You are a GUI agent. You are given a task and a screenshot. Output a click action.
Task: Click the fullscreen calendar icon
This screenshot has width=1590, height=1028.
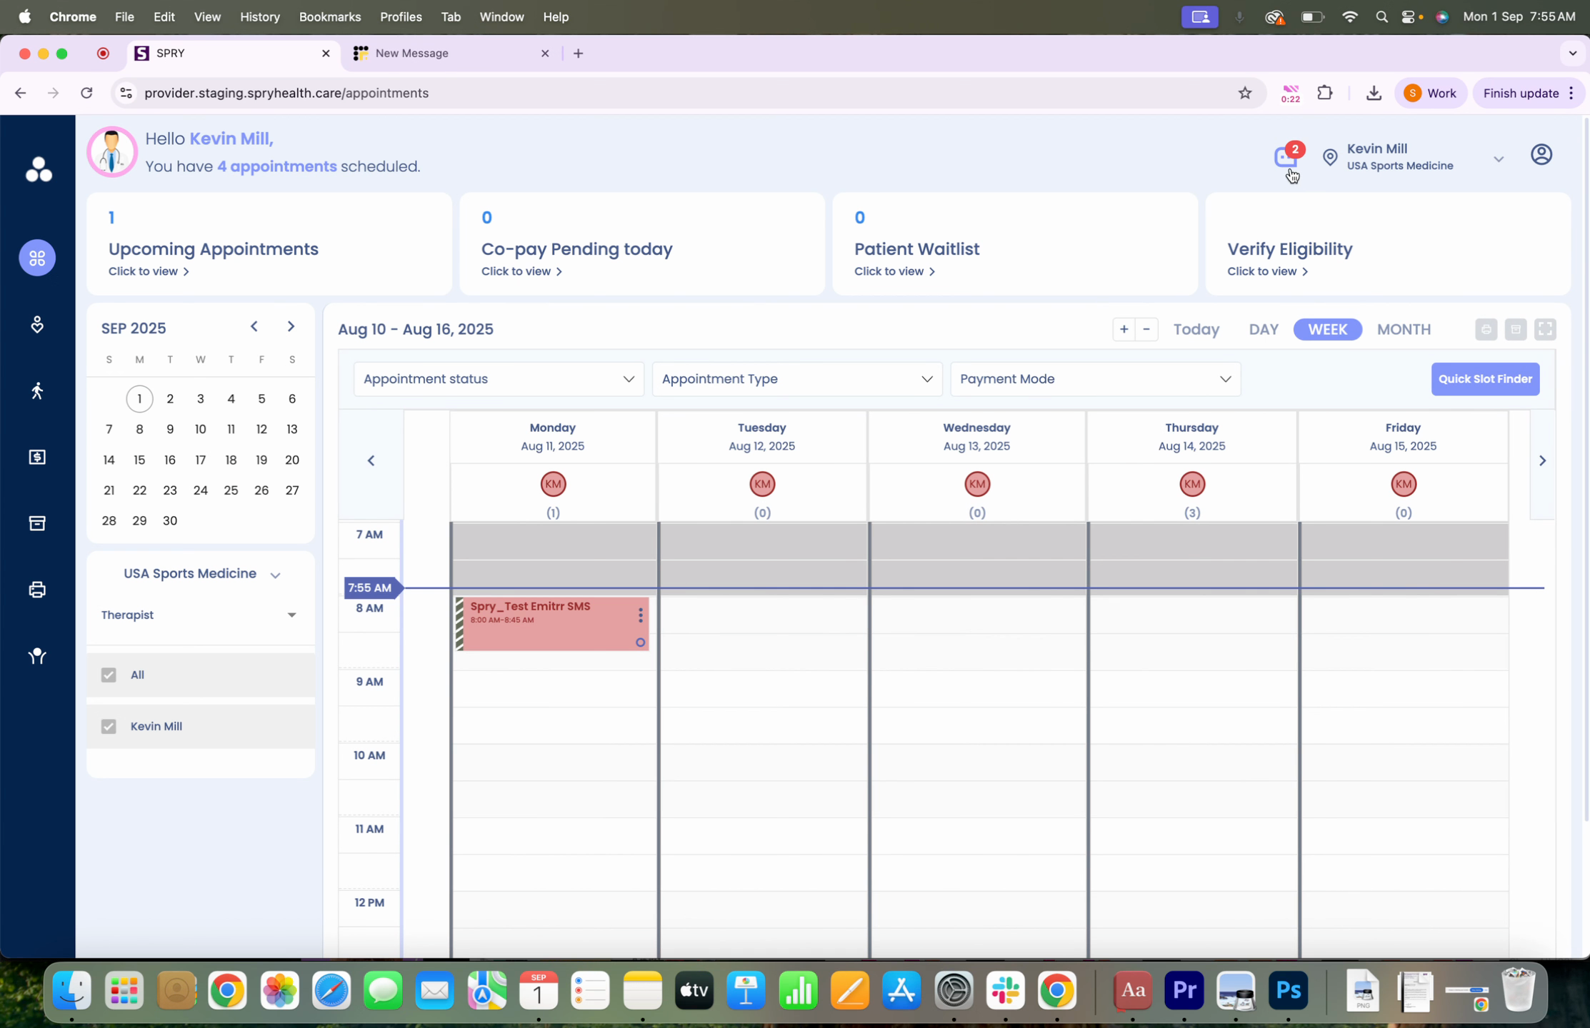[1545, 329]
